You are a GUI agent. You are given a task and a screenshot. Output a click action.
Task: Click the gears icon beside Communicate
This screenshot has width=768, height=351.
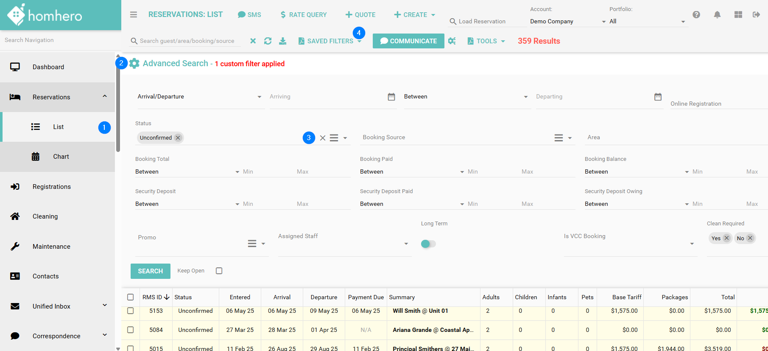pyautogui.click(x=452, y=41)
